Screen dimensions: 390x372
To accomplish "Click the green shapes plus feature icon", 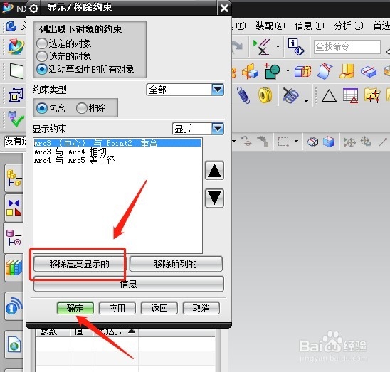I will click(272, 71).
